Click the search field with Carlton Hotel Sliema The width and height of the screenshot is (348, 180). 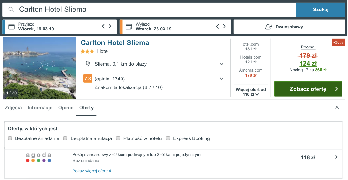149,10
